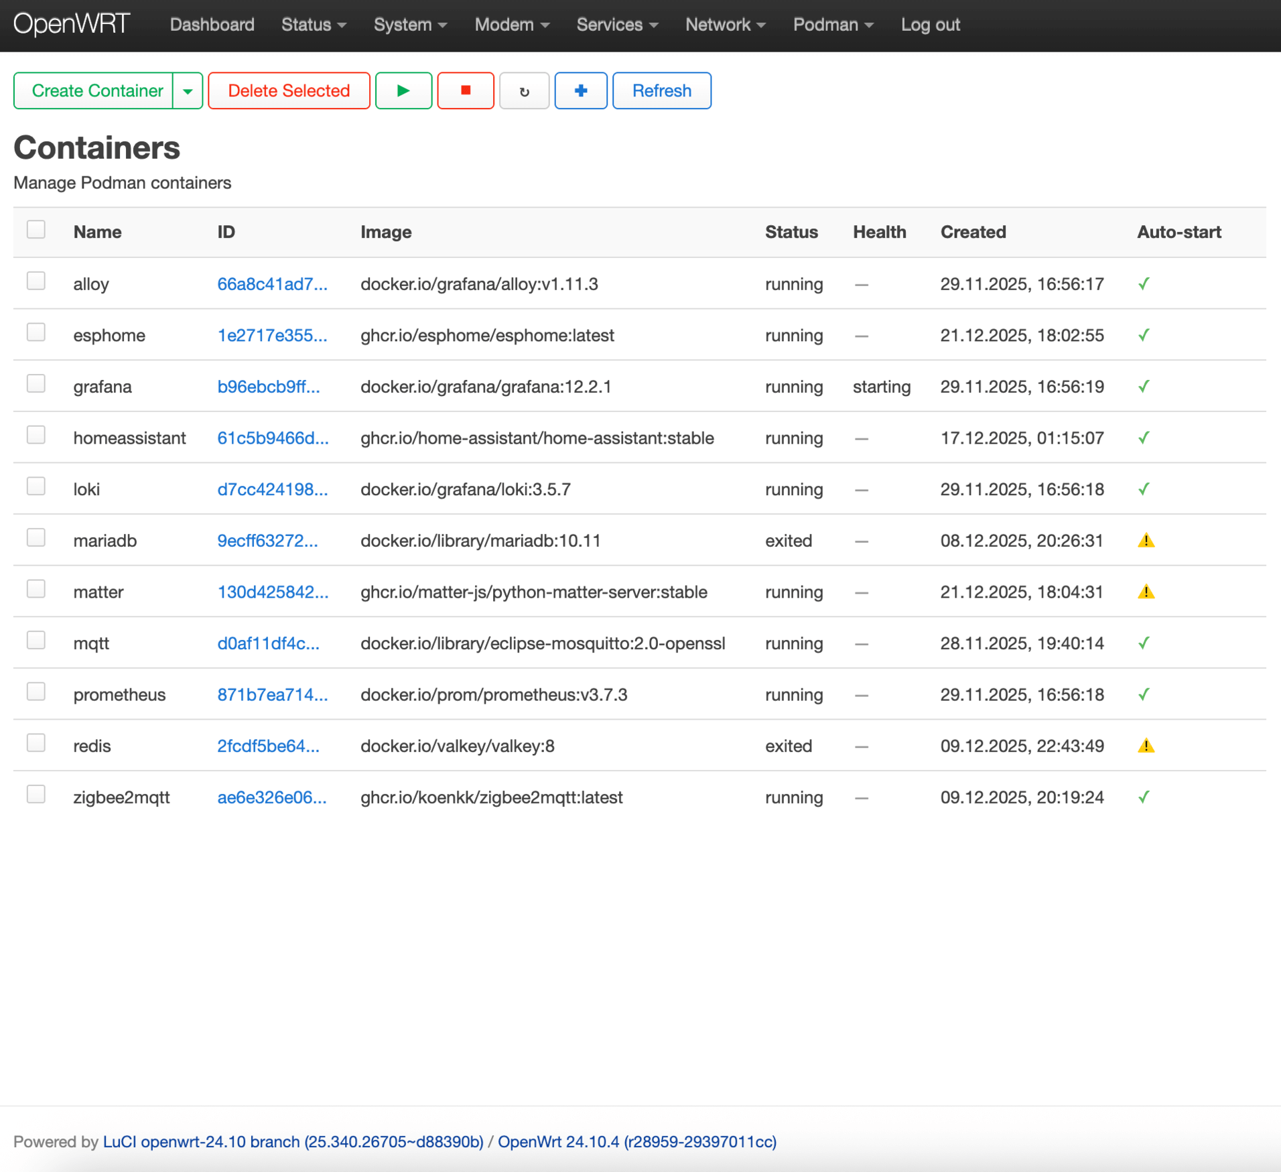
Task: Click the alloy auto-start green checkmark
Action: pos(1144,283)
